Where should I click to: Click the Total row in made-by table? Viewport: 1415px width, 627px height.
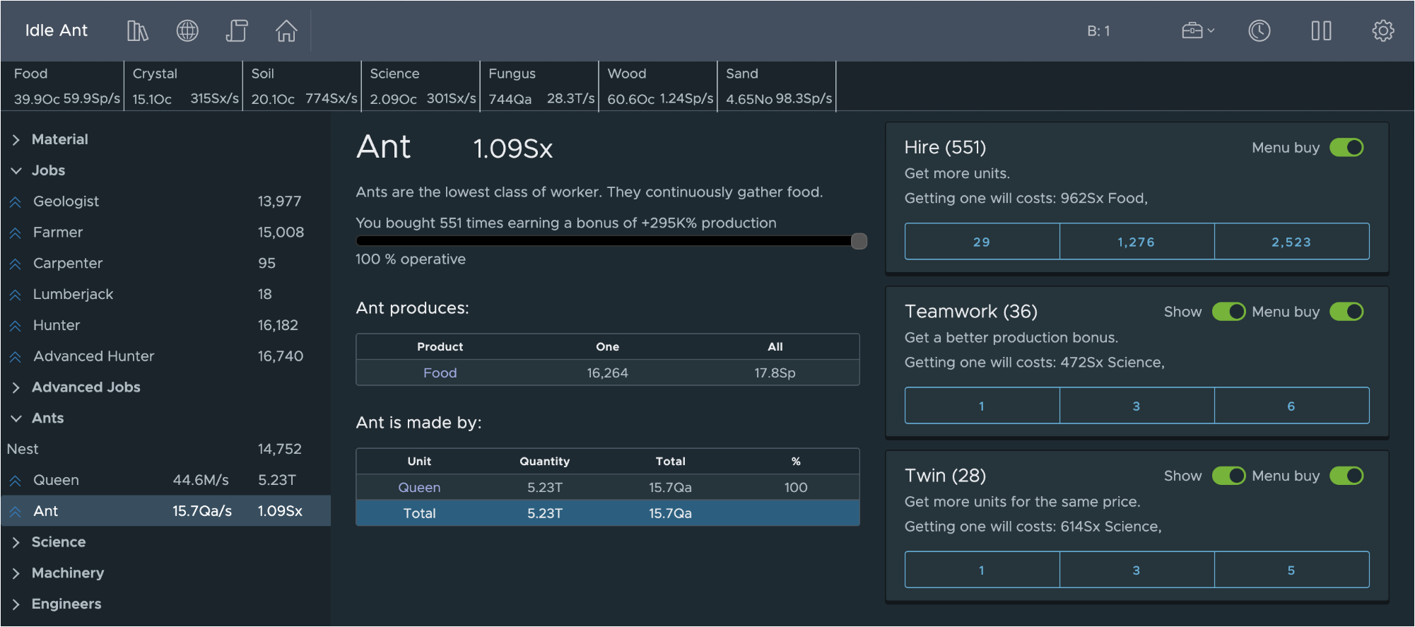(x=608, y=513)
